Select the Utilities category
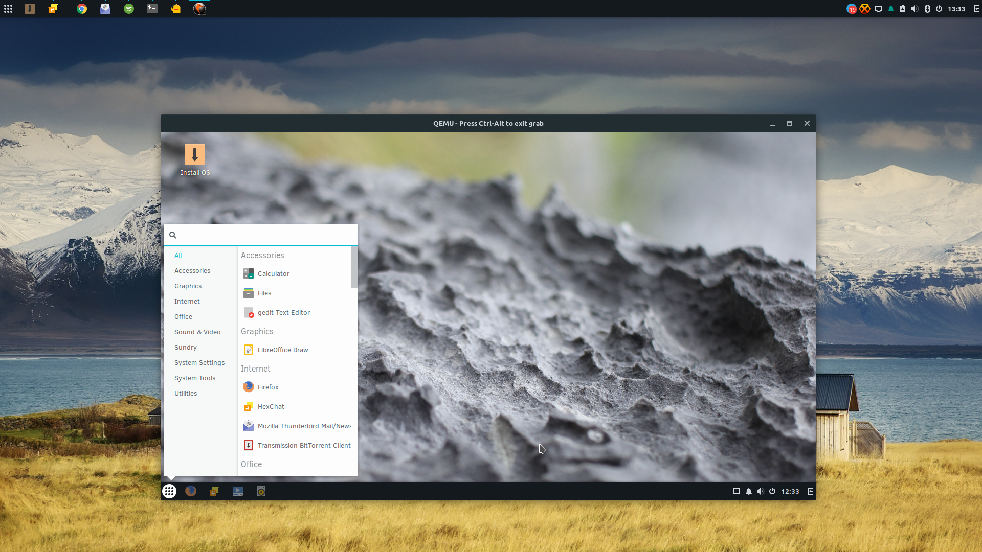 coord(186,394)
